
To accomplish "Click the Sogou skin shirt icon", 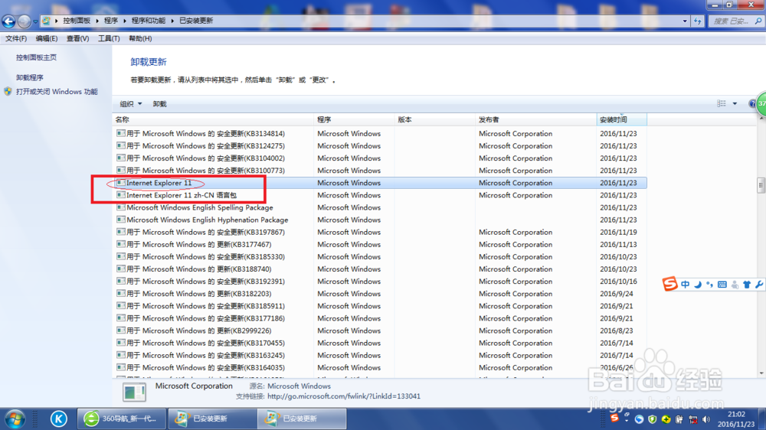I will [746, 285].
